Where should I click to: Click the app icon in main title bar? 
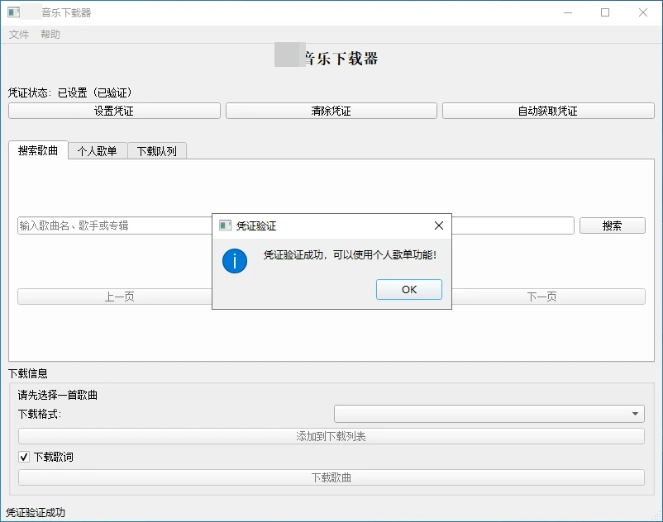(14, 12)
